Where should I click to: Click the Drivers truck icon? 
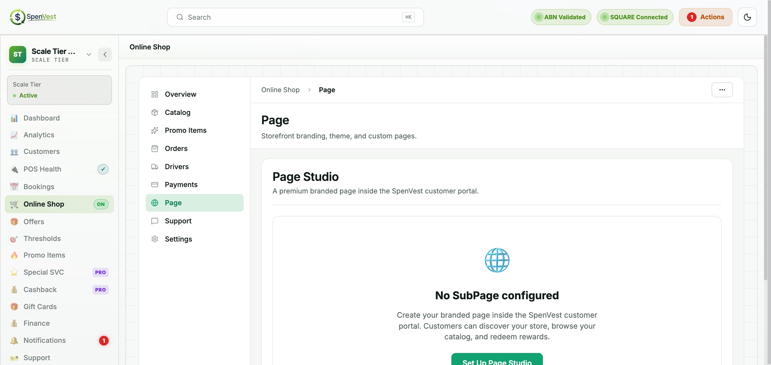[x=155, y=167]
